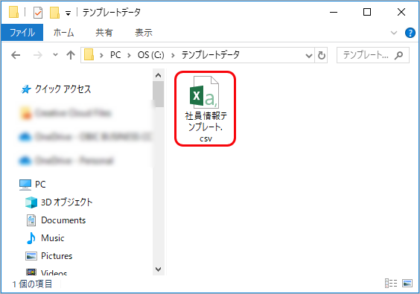Switch to details view in status bar
This screenshot has width=420, height=294.
[x=391, y=283]
